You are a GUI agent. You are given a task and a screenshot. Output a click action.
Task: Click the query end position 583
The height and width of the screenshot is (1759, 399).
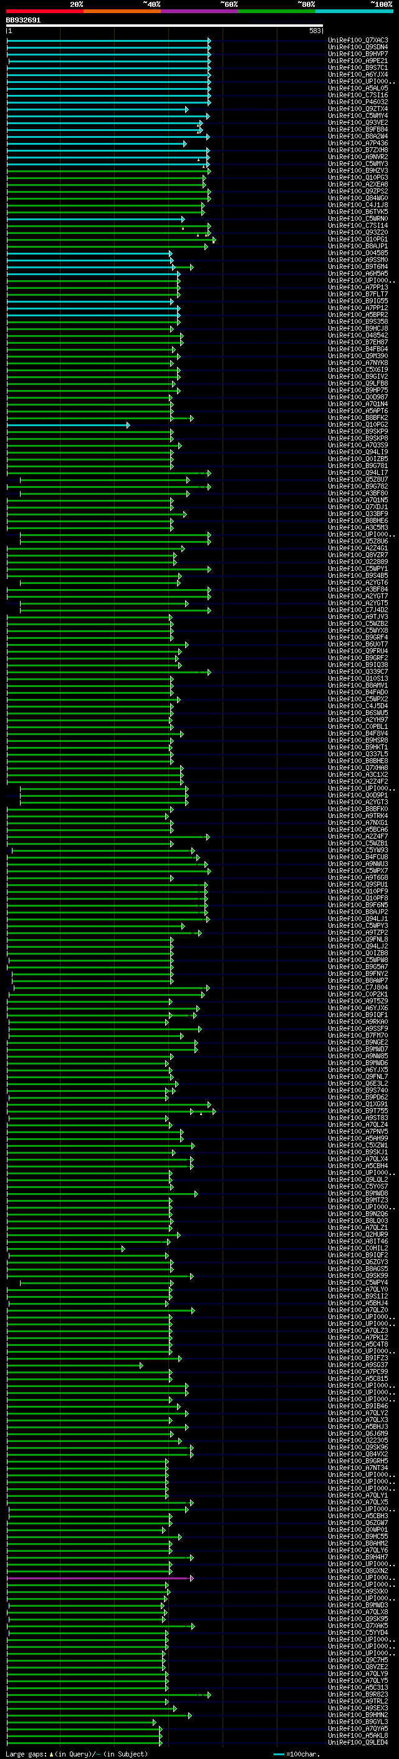(x=314, y=31)
